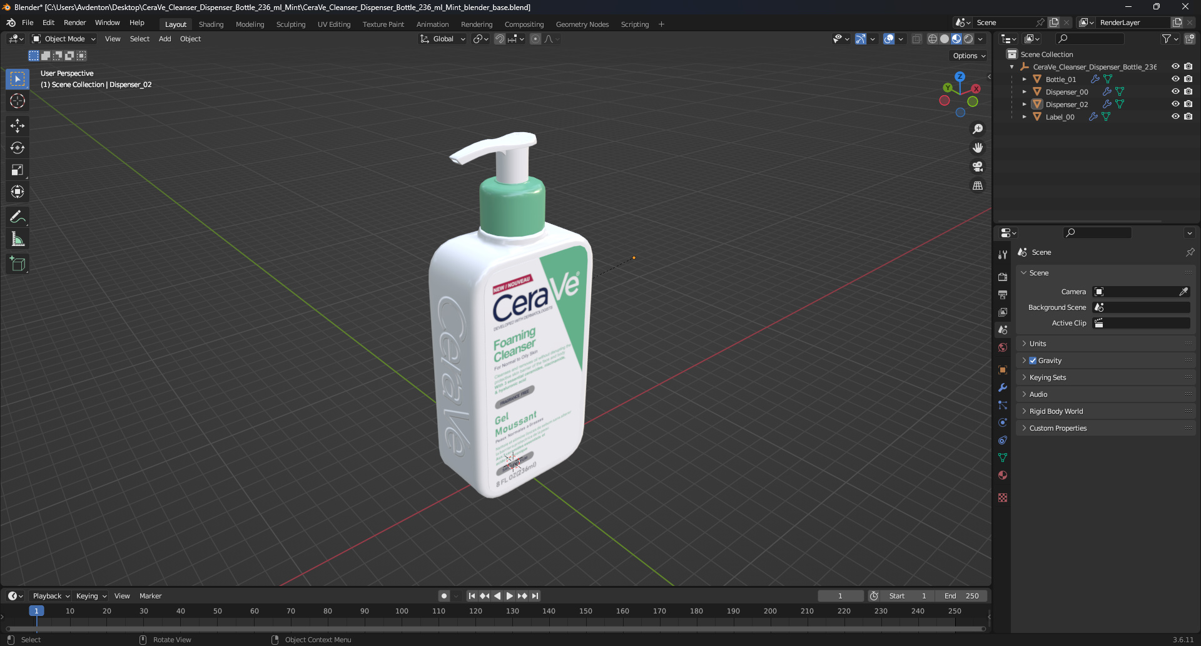Open viewport Options dropdown
This screenshot has height=646, width=1201.
point(968,56)
